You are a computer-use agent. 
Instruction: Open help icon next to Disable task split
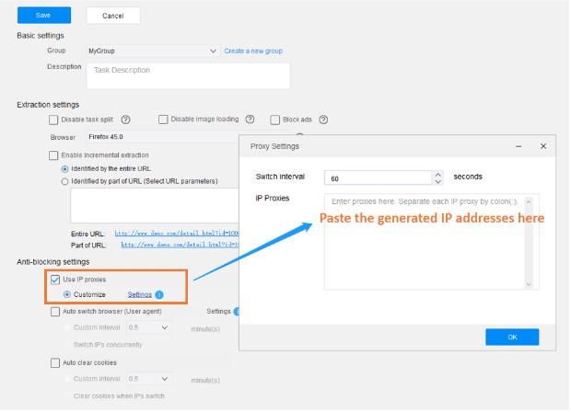(x=125, y=120)
